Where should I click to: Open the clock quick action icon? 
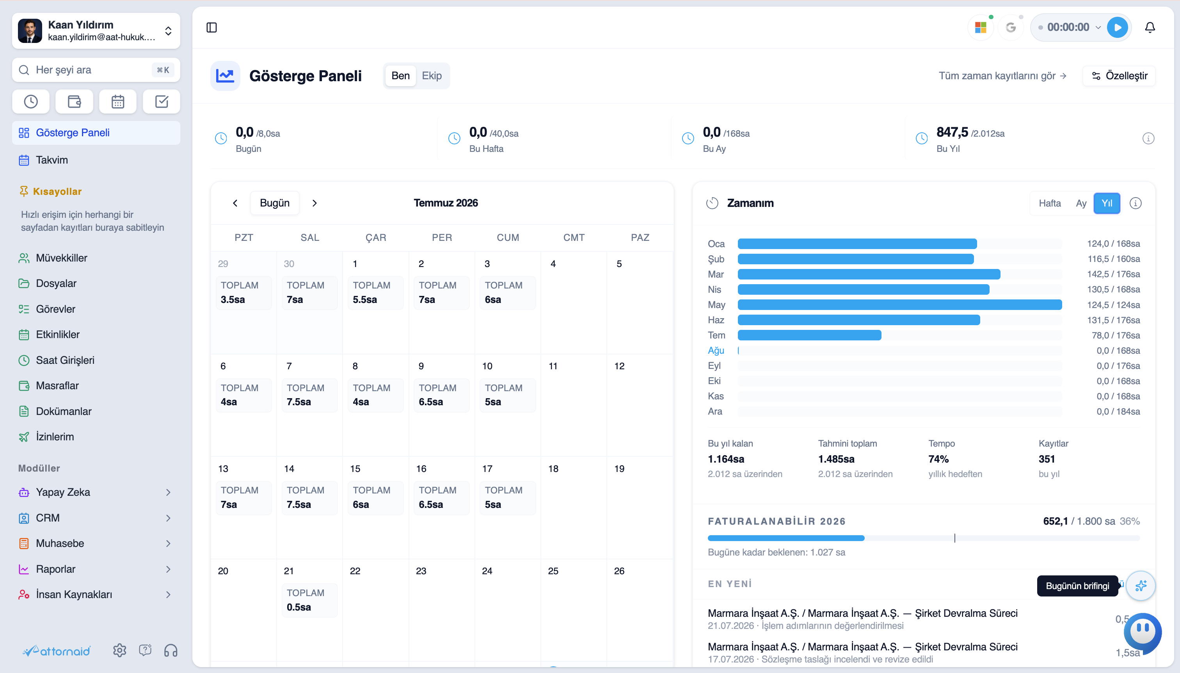pos(31,101)
